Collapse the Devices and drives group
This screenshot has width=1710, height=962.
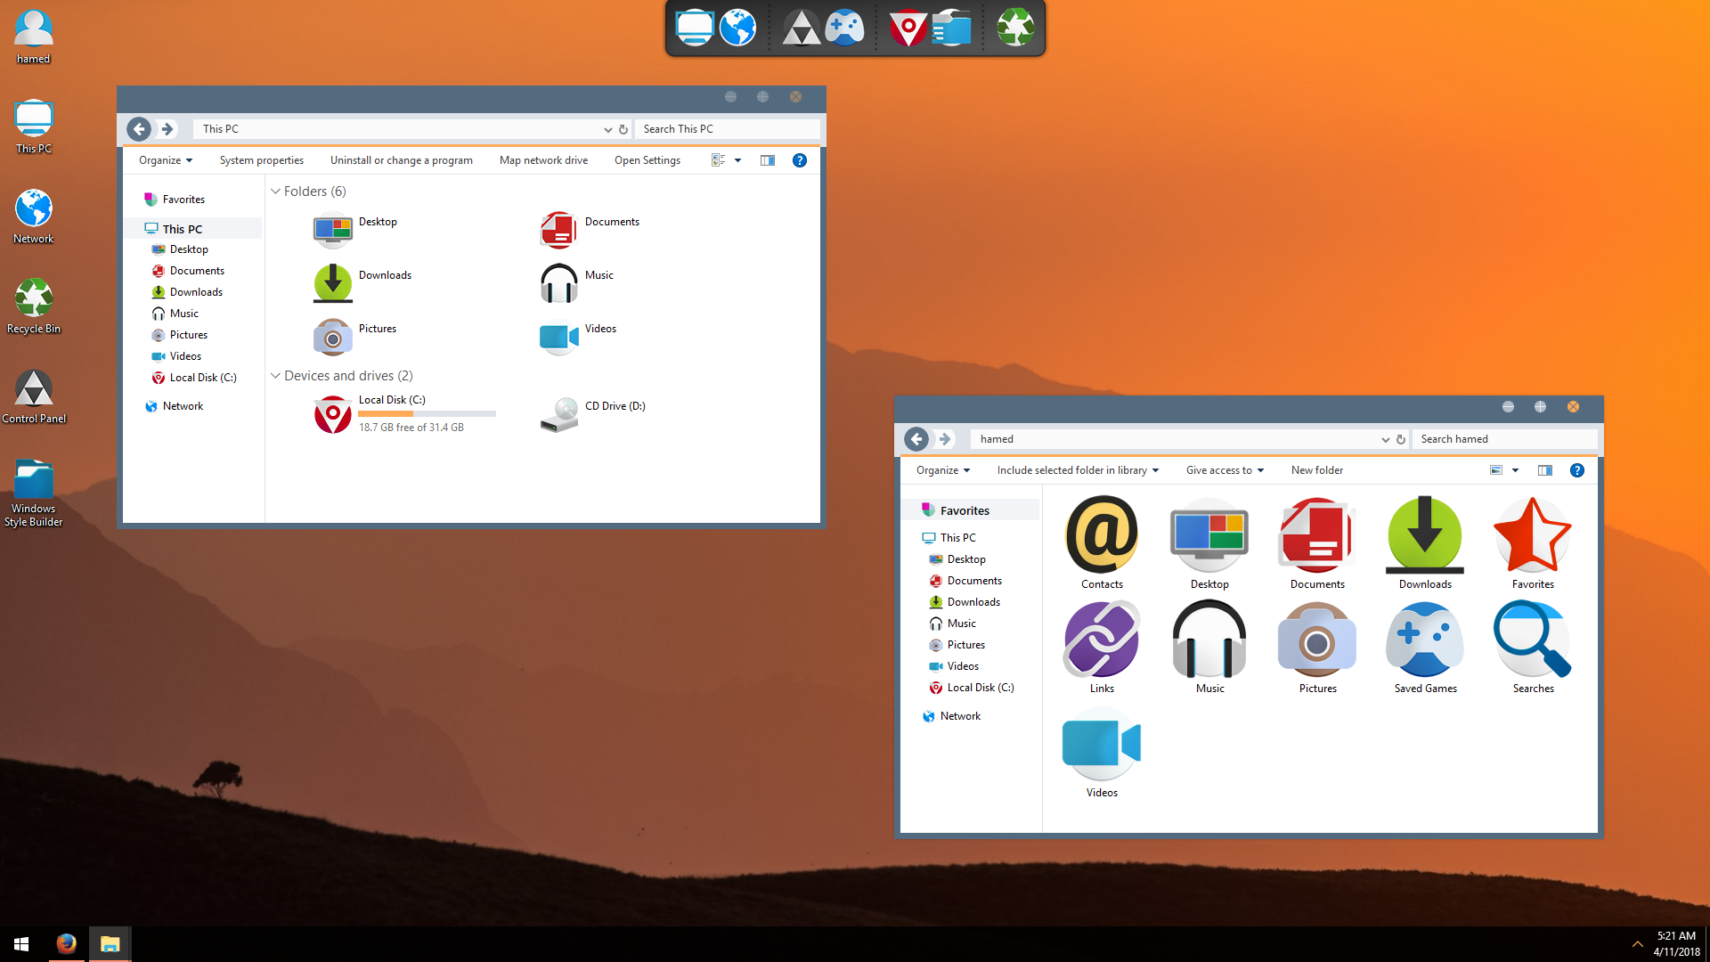pos(276,376)
